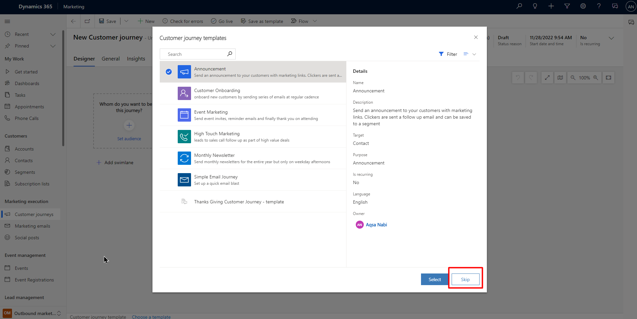637x319 pixels.
Task: Expand the Save button dropdown arrow
Action: [126, 21]
